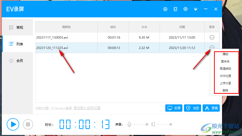Click the 当前位置 D:/tools/桌面 path text
This screenshot has width=242, height=136.
point(54,108)
